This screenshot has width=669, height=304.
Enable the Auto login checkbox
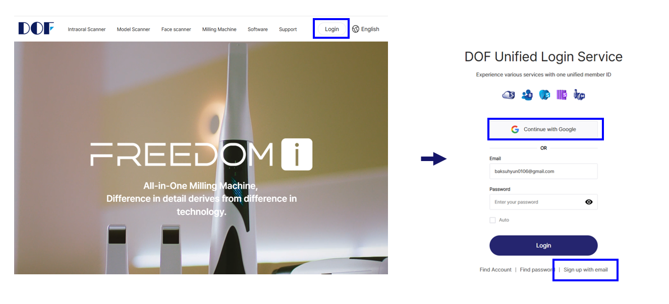click(x=492, y=220)
